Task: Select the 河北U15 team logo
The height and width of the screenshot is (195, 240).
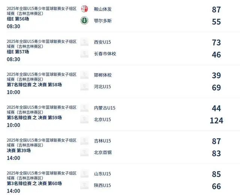Action: tap(84, 86)
